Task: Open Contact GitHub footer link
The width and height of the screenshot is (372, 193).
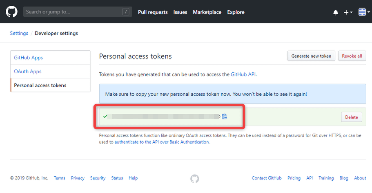Action: (267, 178)
